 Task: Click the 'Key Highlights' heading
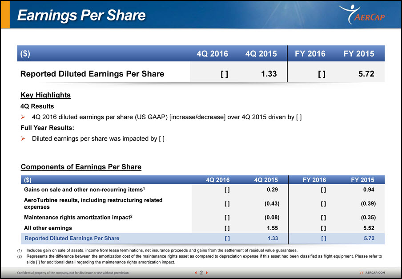click(x=46, y=95)
